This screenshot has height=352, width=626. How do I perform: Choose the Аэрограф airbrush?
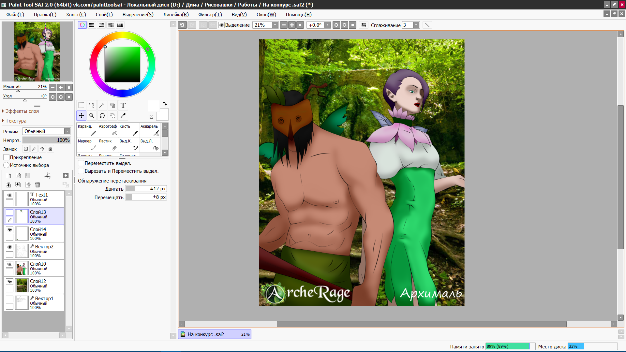(108, 130)
